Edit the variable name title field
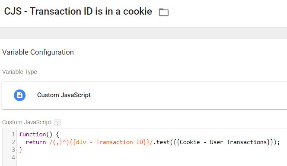The height and width of the screenshot is (166, 287). click(x=78, y=12)
